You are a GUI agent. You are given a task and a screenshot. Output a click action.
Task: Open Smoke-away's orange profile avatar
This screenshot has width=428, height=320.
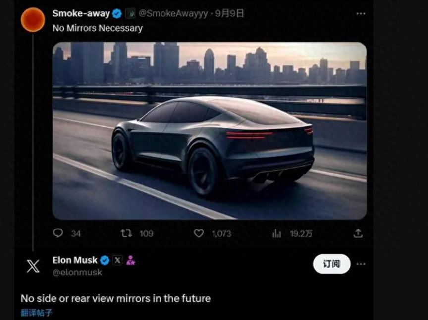tap(33, 20)
